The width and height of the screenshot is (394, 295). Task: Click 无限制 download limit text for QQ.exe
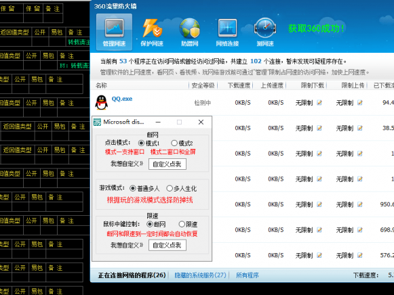coord(304,103)
